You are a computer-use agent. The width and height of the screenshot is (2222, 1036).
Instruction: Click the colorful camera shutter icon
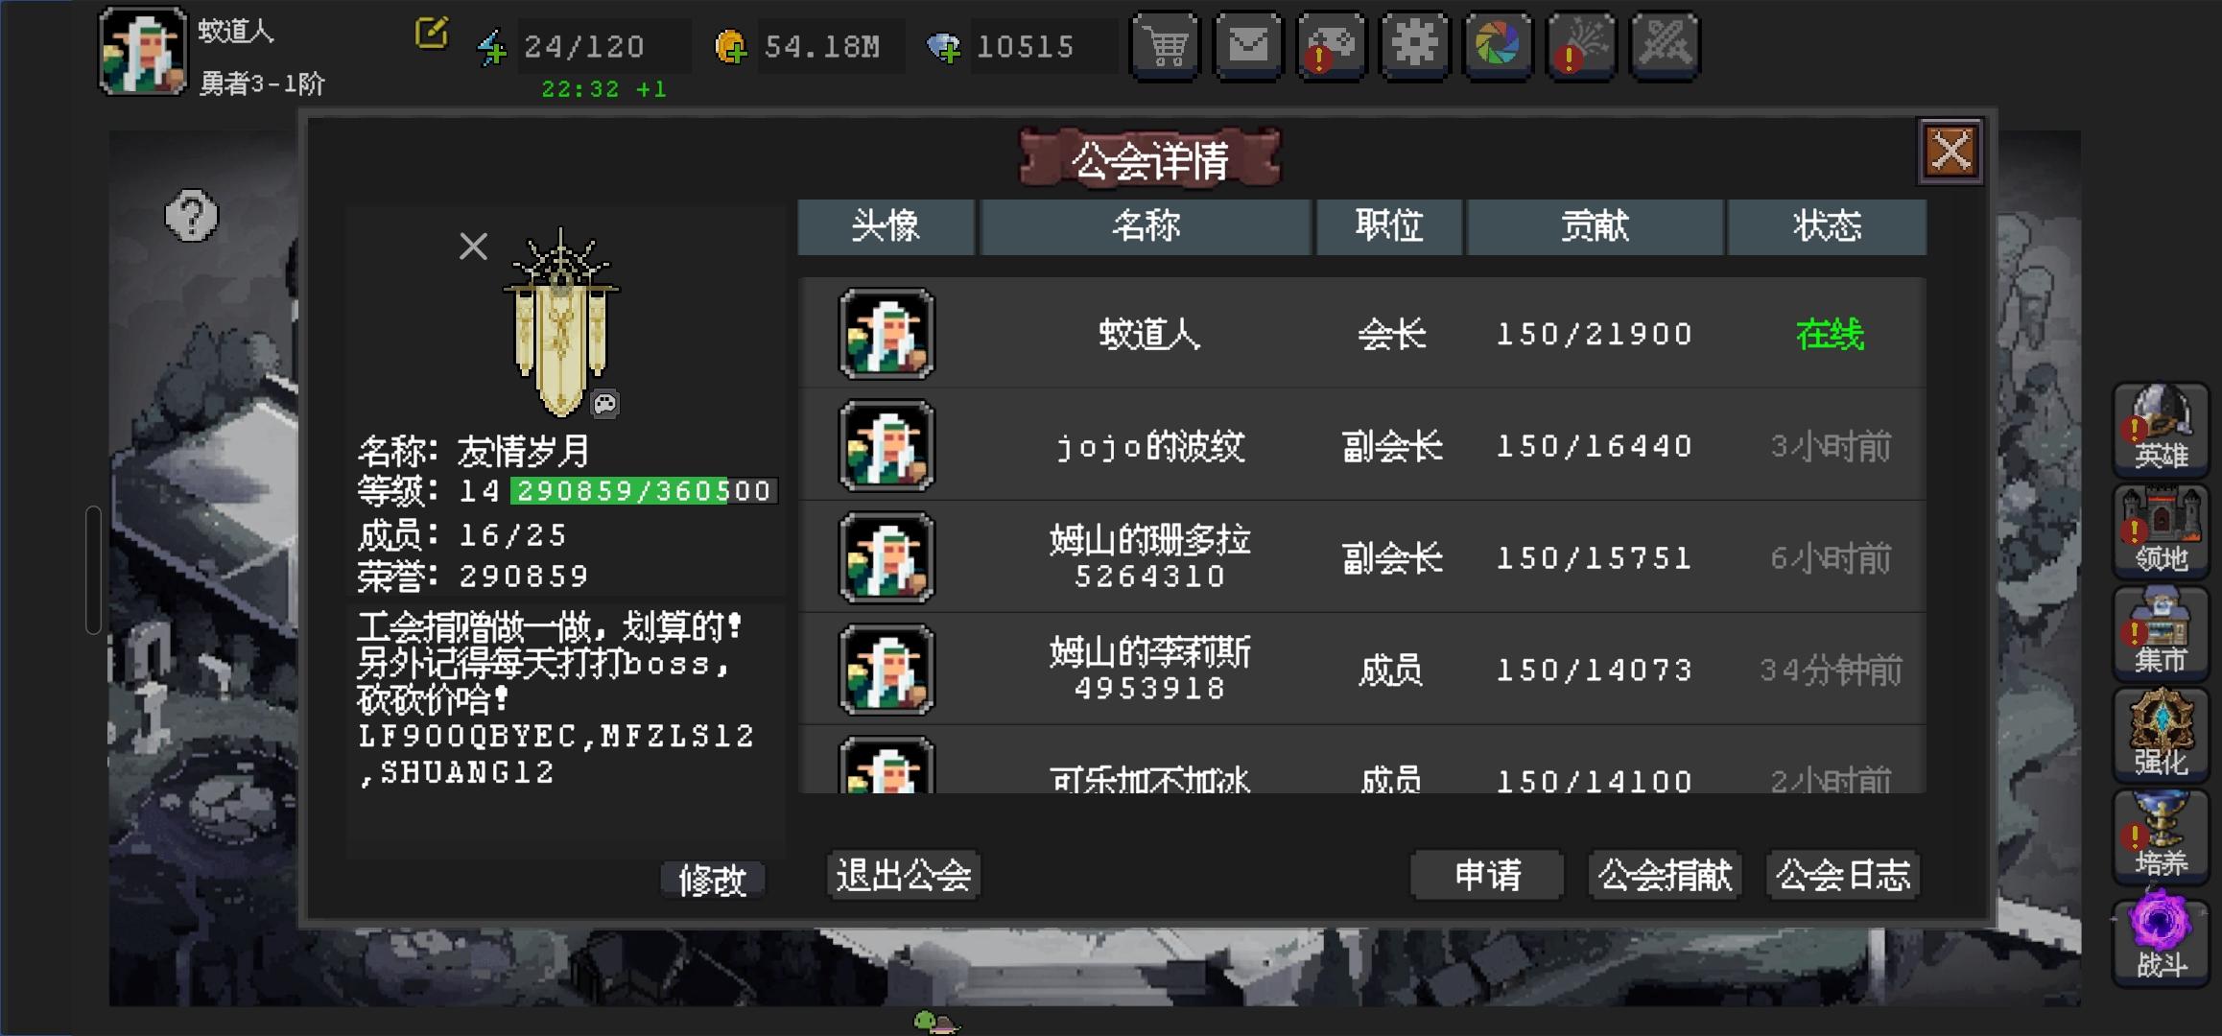[1498, 46]
